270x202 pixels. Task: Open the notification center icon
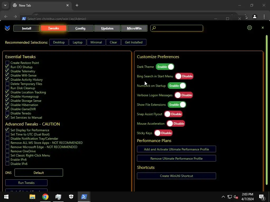point(262,197)
